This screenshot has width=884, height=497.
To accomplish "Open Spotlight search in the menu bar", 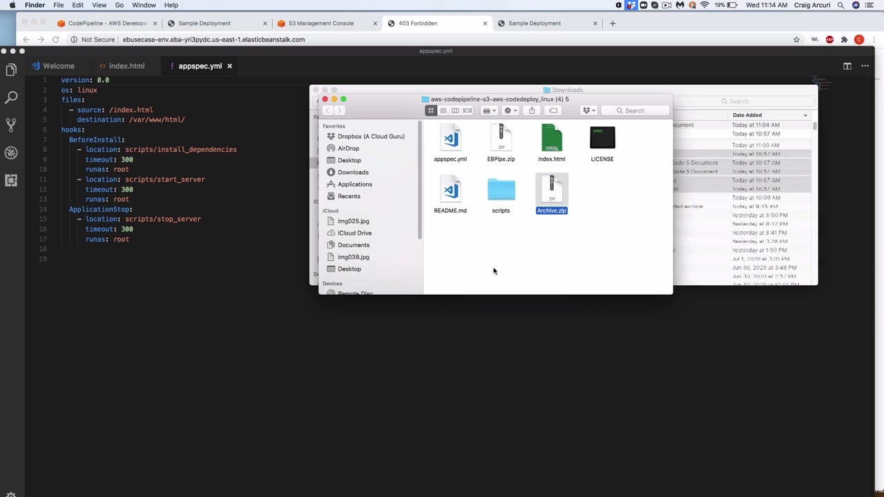I will pyautogui.click(x=840, y=5).
